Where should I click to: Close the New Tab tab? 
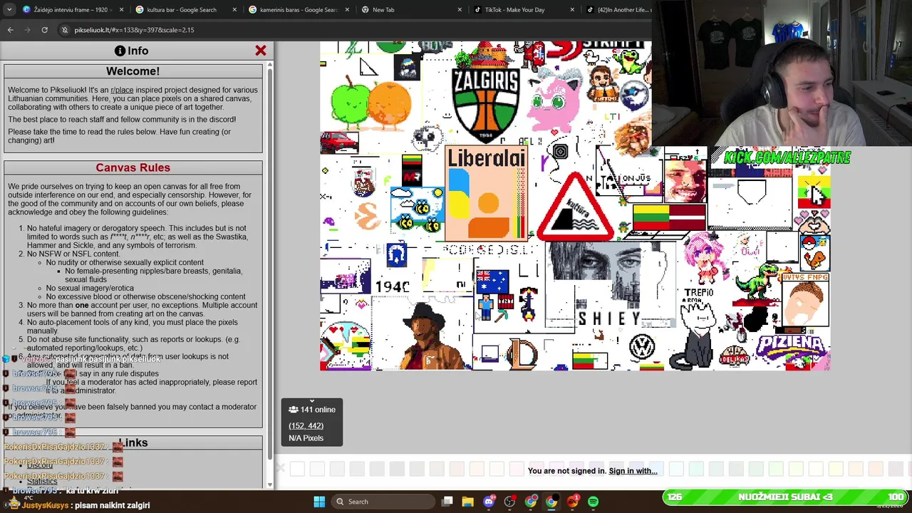click(459, 10)
